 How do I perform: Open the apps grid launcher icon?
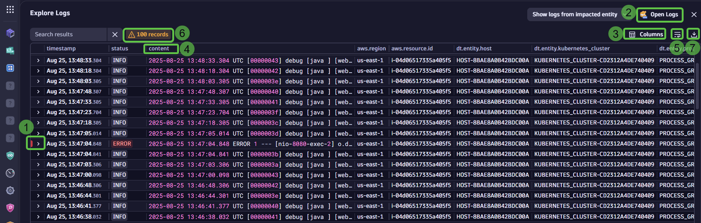10,10
